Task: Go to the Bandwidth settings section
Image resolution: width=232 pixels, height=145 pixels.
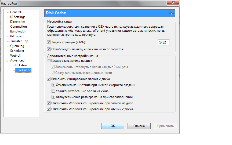Action: pyautogui.click(x=18, y=31)
